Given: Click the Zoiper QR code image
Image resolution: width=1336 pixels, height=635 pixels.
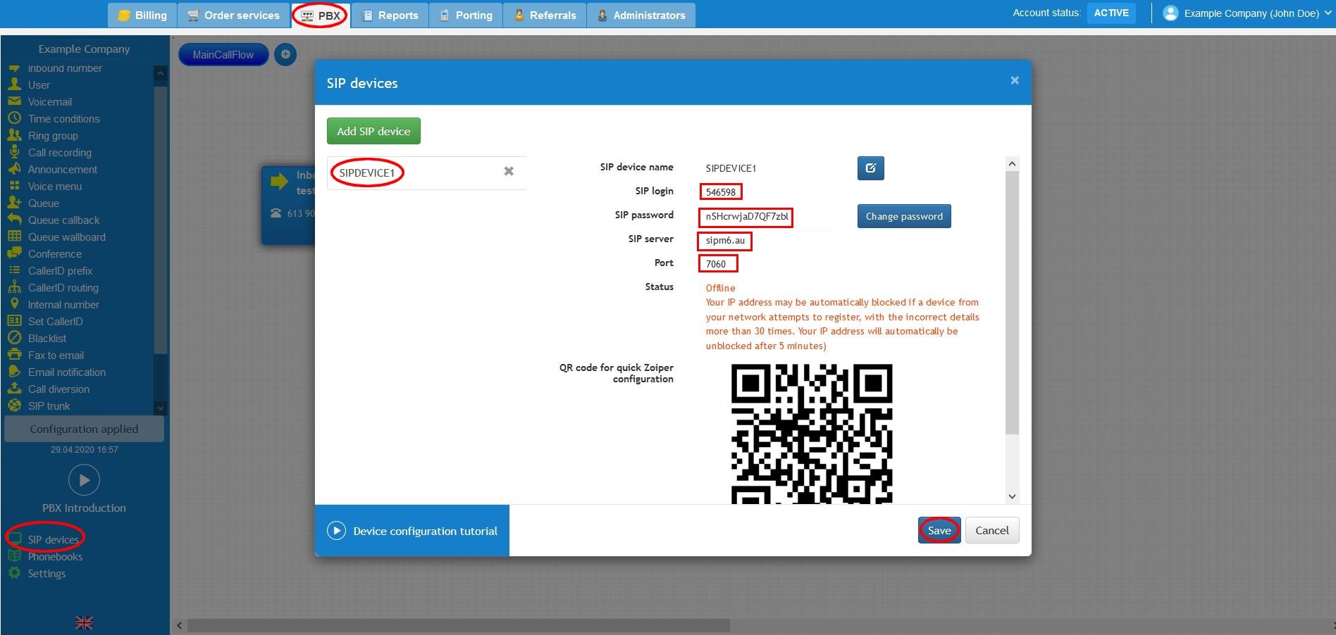Looking at the screenshot, I should tap(812, 434).
